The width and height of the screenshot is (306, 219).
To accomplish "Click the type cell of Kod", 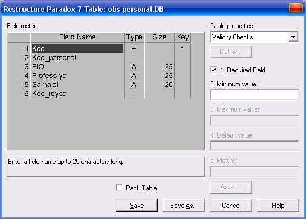I will 134,49.
